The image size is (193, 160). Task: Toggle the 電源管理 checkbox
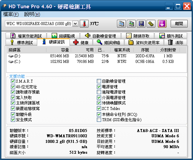[99, 87]
